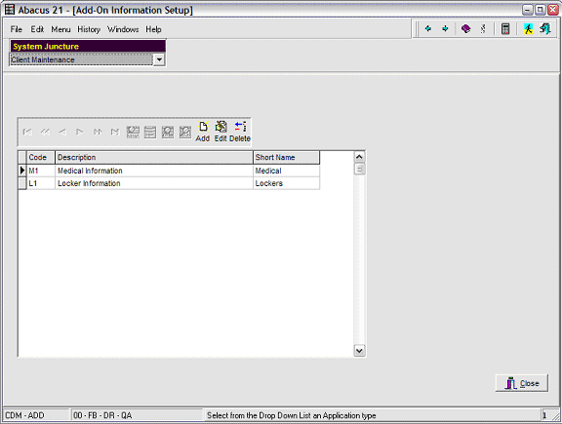
Task: Click the running man icon on cyan
Action: 528,28
